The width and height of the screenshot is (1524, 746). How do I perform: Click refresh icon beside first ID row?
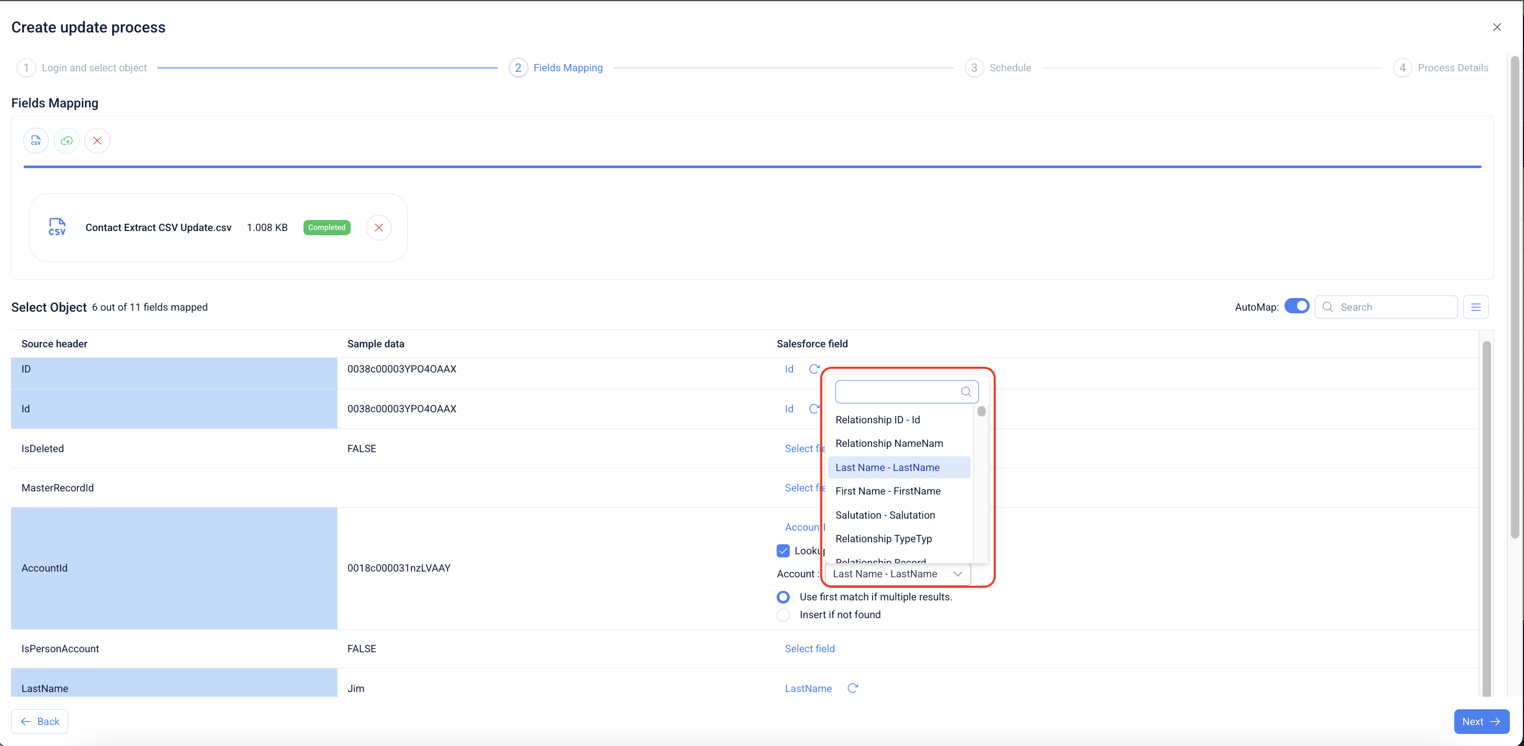(814, 369)
